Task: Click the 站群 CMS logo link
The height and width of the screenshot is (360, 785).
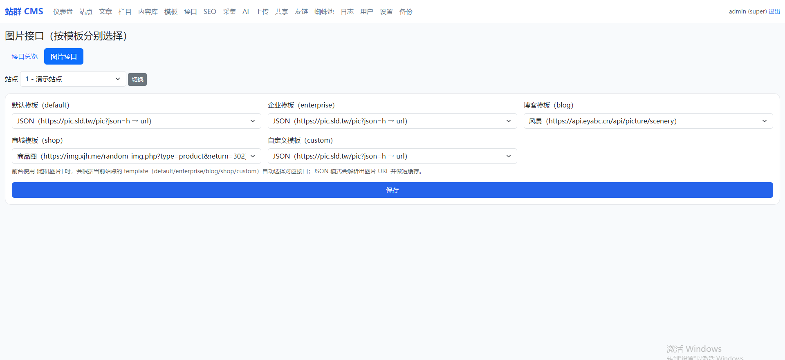Action: [24, 11]
